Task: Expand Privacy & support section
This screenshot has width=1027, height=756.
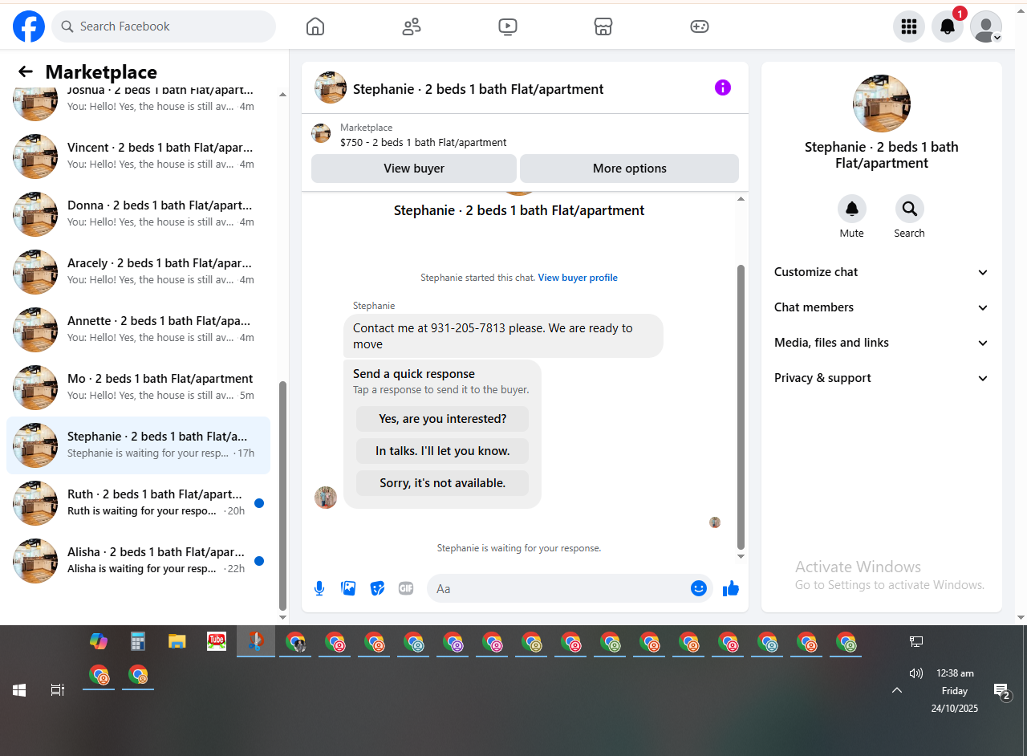Action: click(881, 378)
